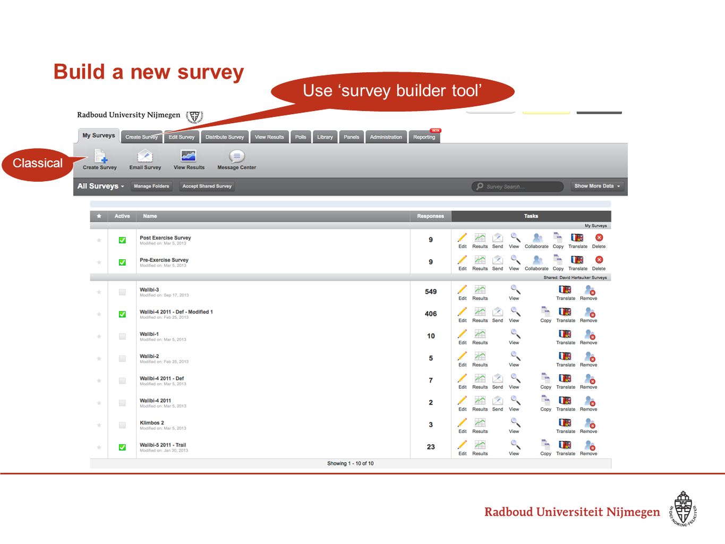Translate the Walibi-1 survey
Viewport: 725px width, 544px height.
[565, 335]
